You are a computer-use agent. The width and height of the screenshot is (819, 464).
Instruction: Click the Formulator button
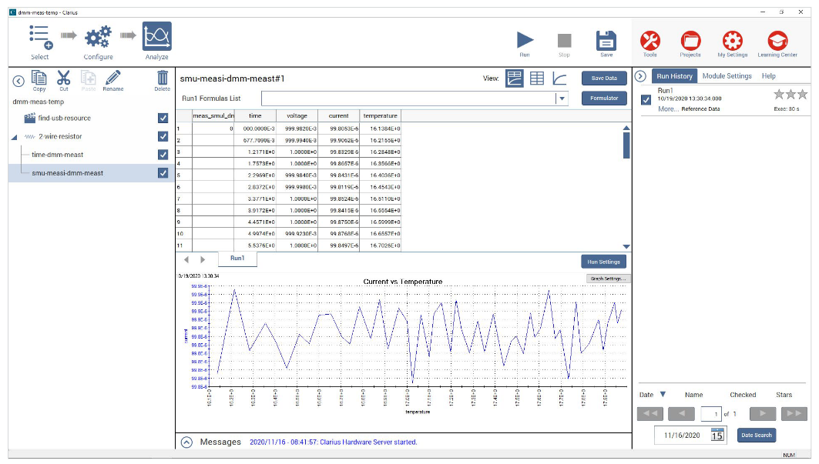point(603,97)
